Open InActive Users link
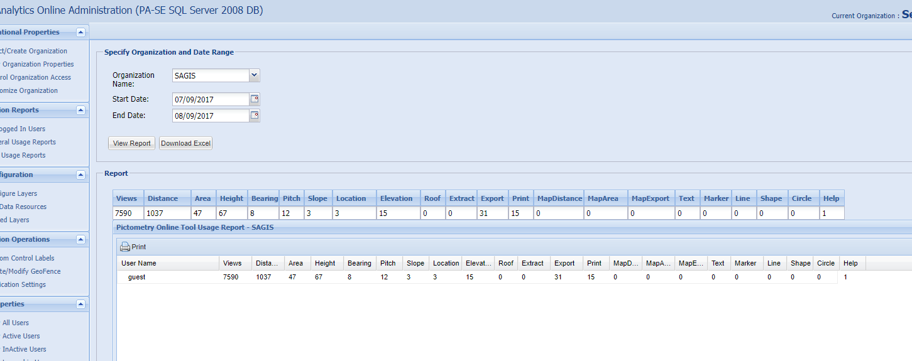This screenshot has height=361, width=912. 25,349
